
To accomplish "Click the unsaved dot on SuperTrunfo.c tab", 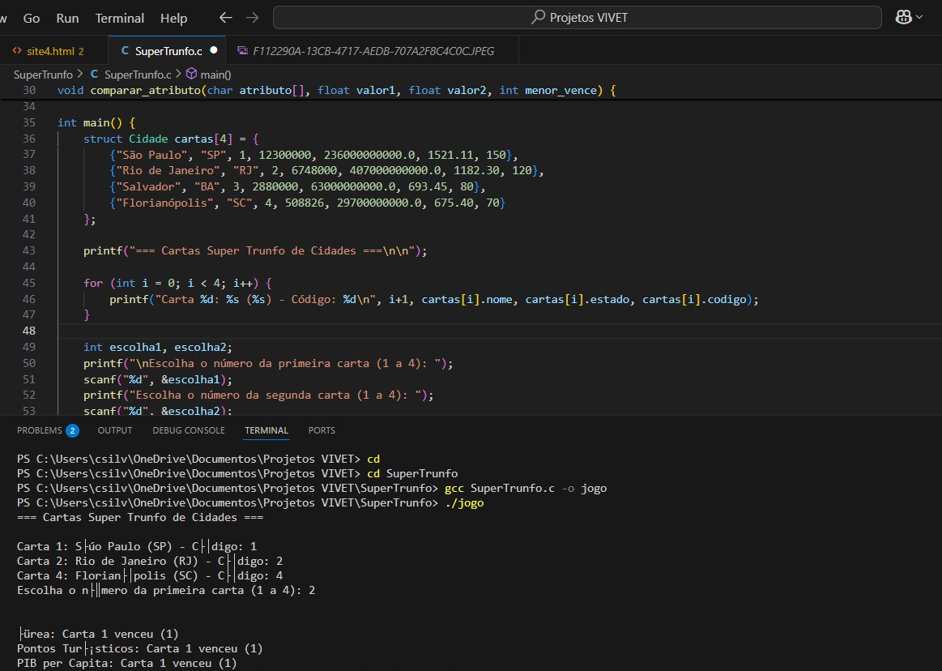I will (214, 50).
